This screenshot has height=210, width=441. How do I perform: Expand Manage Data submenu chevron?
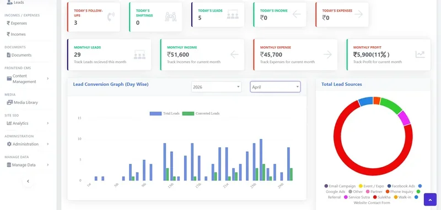click(x=48, y=165)
